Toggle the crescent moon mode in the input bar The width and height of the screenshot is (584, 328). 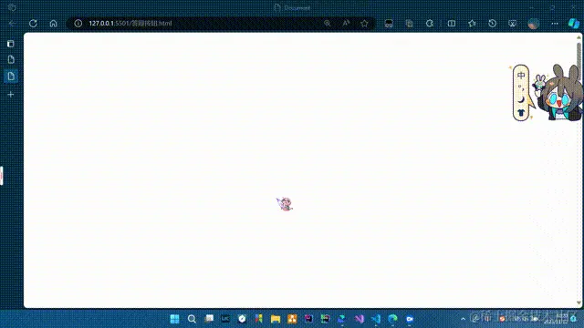521,99
